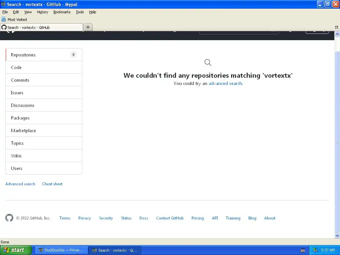Open the Contact GitHub footer link

(170, 218)
